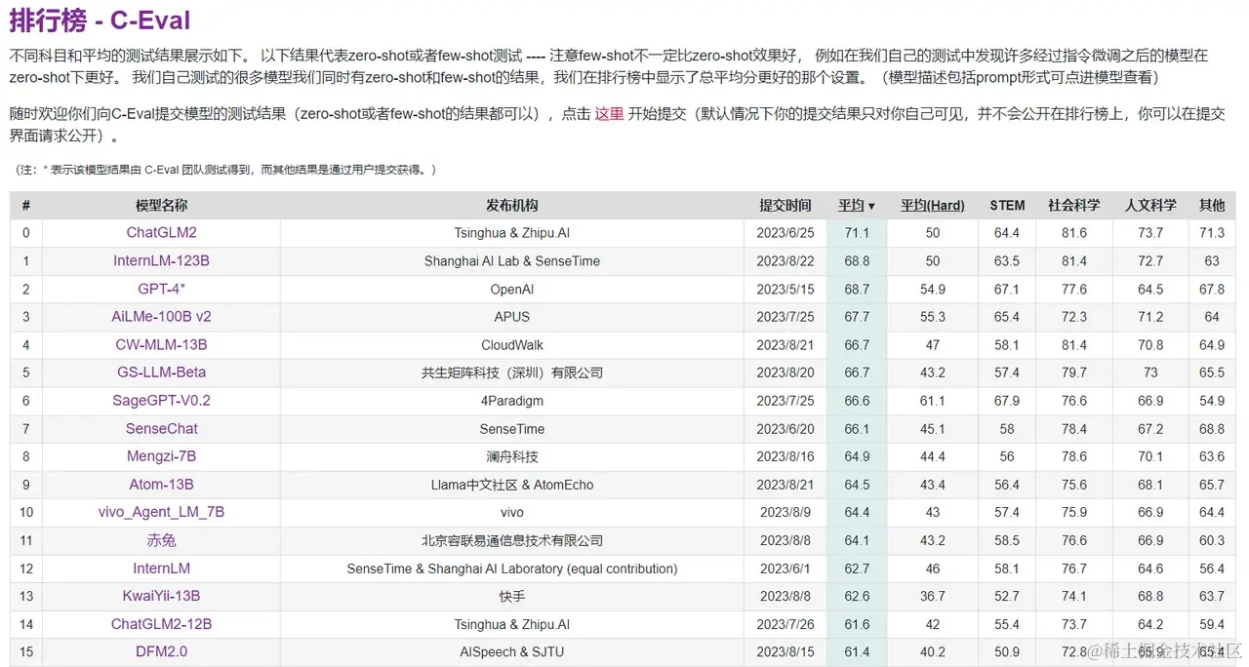Image resolution: width=1249 pixels, height=667 pixels.
Task: Click the 澜舟科技 institution cell
Action: [x=512, y=456]
